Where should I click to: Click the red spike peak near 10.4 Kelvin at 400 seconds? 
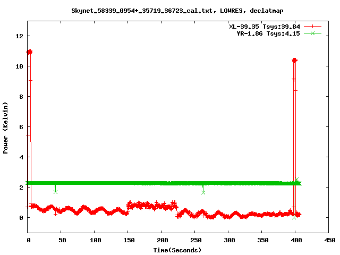pyautogui.click(x=294, y=60)
